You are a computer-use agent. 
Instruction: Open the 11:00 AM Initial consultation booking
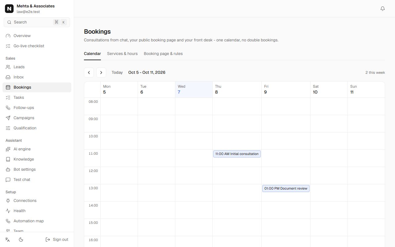(x=237, y=154)
